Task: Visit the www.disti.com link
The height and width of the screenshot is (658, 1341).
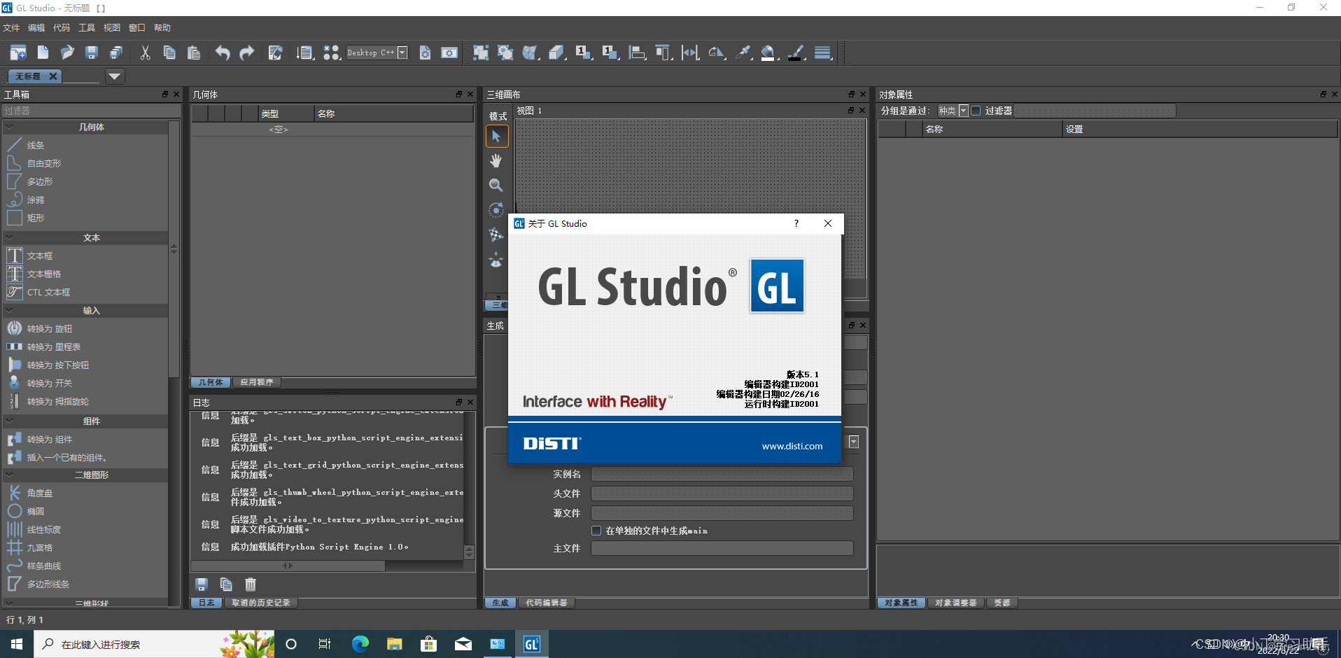Action: (792, 445)
